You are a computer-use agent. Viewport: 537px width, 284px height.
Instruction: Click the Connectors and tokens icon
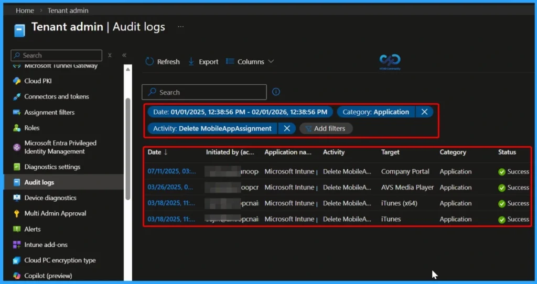point(16,97)
